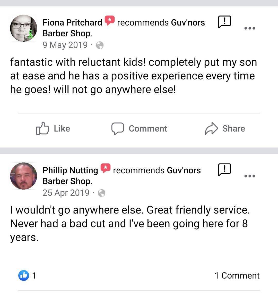Open Fiona Pritchard's profile picture
278x294 pixels.
point(23,28)
